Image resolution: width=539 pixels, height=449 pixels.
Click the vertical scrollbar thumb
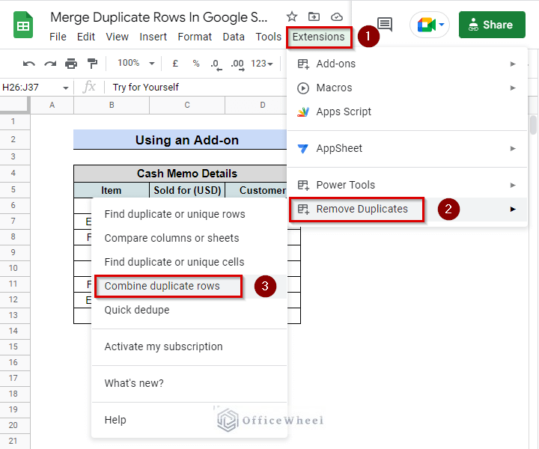click(x=533, y=125)
